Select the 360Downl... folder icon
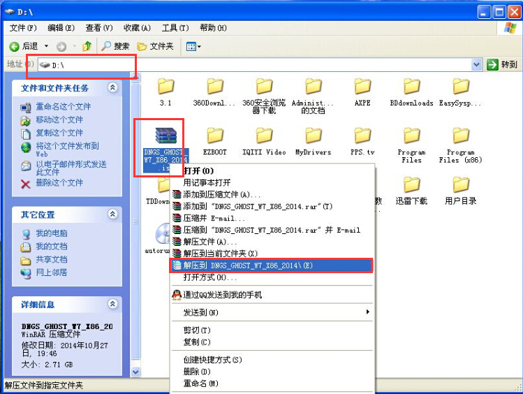The image size is (523, 394). click(215, 87)
